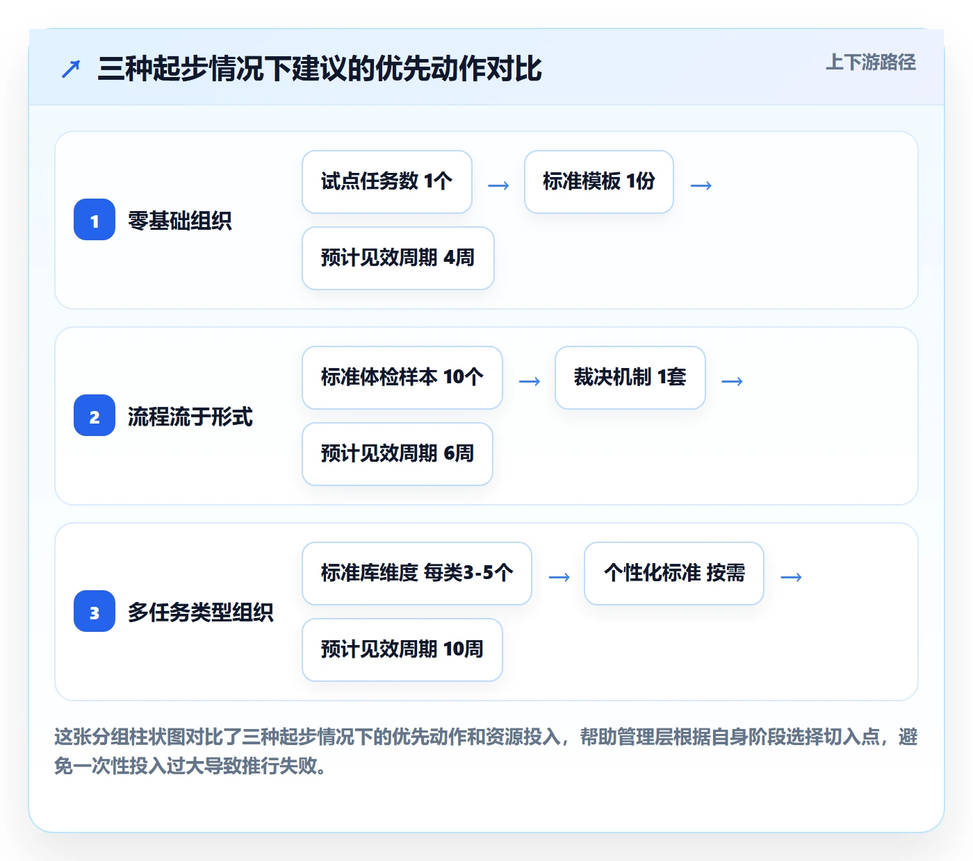The image size is (973, 861).
Task: Select the title 三种起步情况下建议的优先动作对比
Action: [x=319, y=69]
